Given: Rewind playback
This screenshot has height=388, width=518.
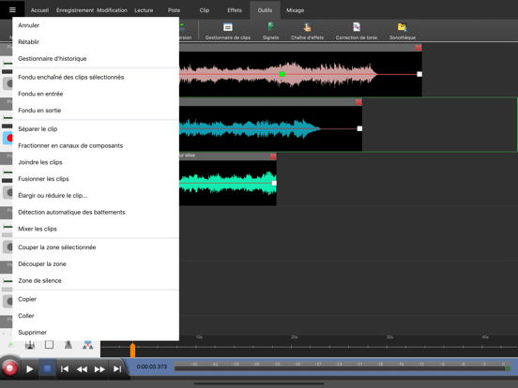Looking at the screenshot, I should [x=82, y=369].
